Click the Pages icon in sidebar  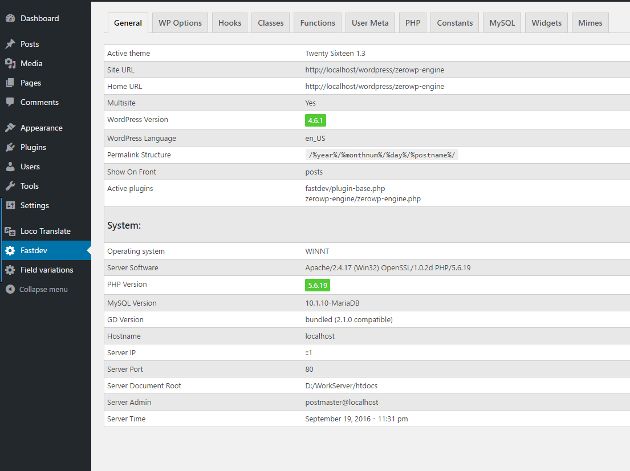pos(10,83)
